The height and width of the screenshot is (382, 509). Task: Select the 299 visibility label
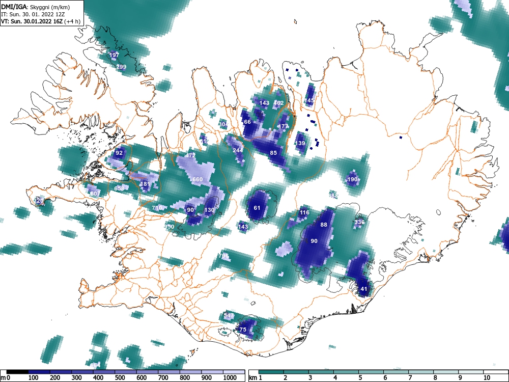pos(121,67)
